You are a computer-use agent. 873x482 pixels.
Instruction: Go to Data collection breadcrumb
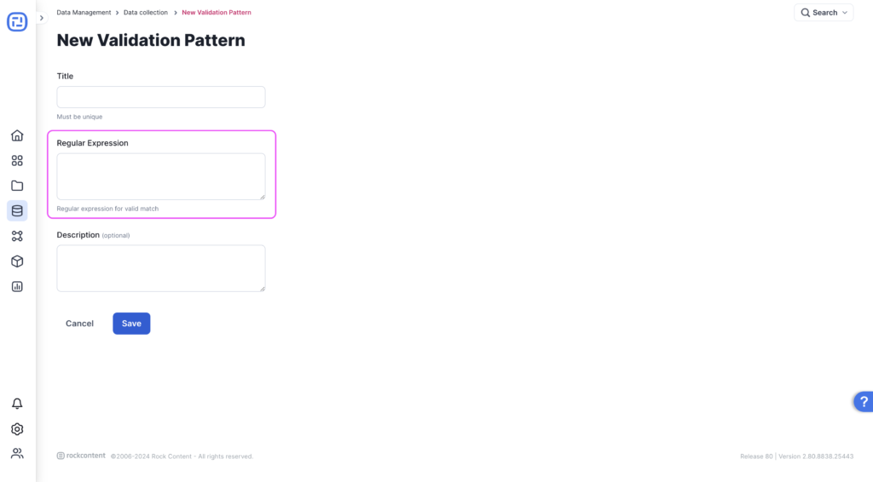point(145,12)
